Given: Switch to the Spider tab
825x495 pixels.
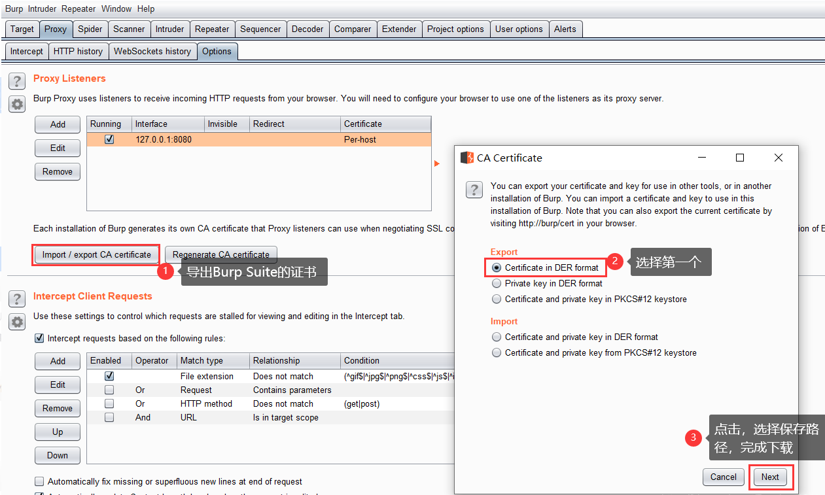Looking at the screenshot, I should tap(90, 29).
